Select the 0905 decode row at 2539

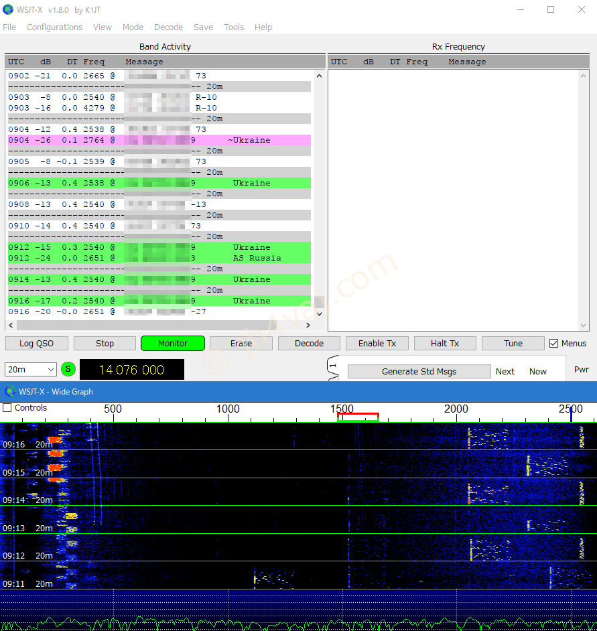click(159, 161)
